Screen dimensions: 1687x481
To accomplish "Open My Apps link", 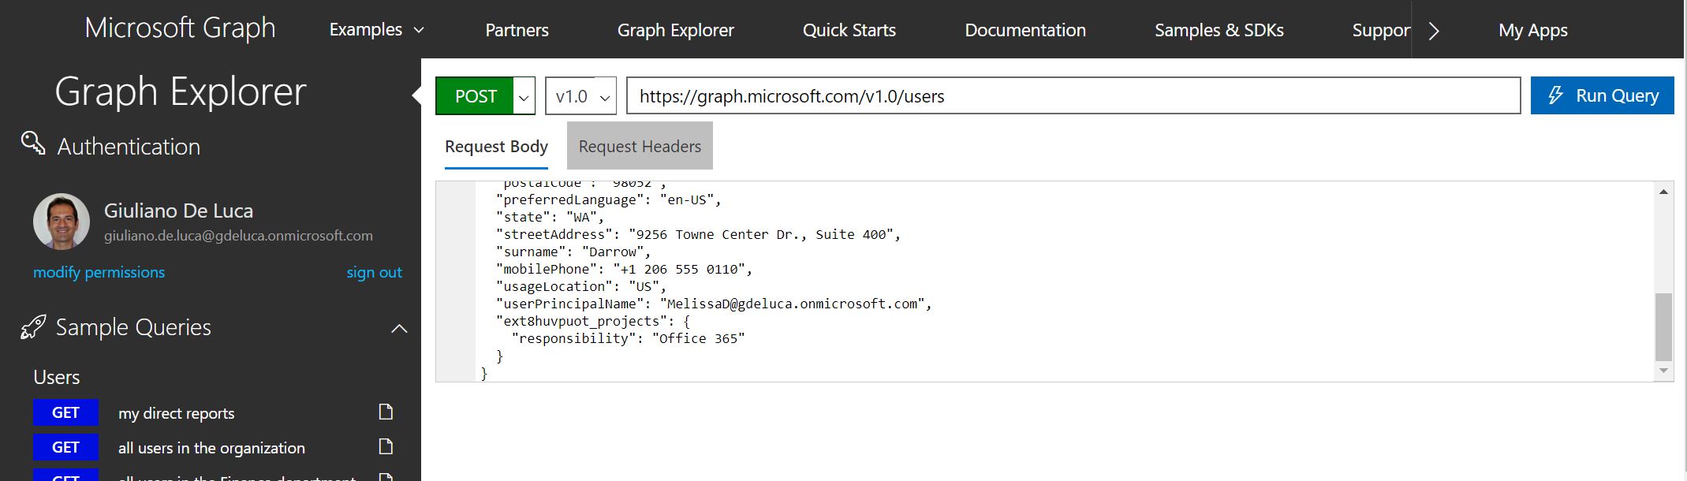I will (x=1532, y=30).
